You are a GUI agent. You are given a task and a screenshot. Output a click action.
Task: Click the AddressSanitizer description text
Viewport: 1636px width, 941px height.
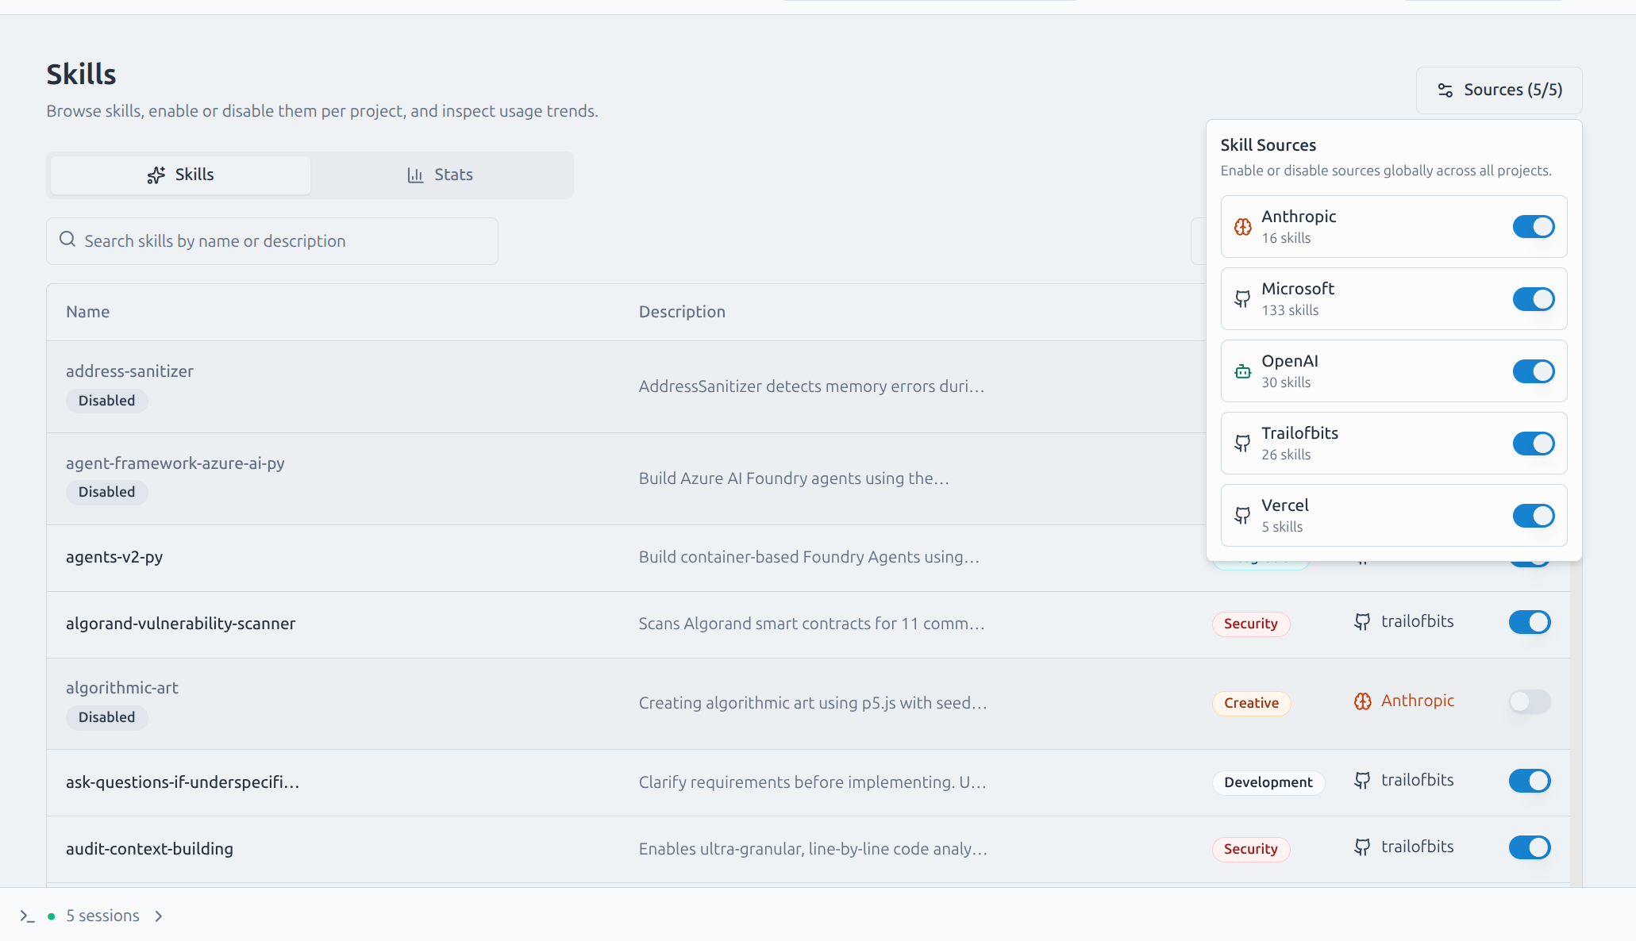tap(811, 386)
